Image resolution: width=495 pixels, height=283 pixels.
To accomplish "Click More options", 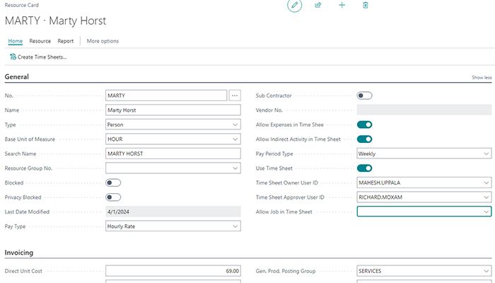I will 103,41.
